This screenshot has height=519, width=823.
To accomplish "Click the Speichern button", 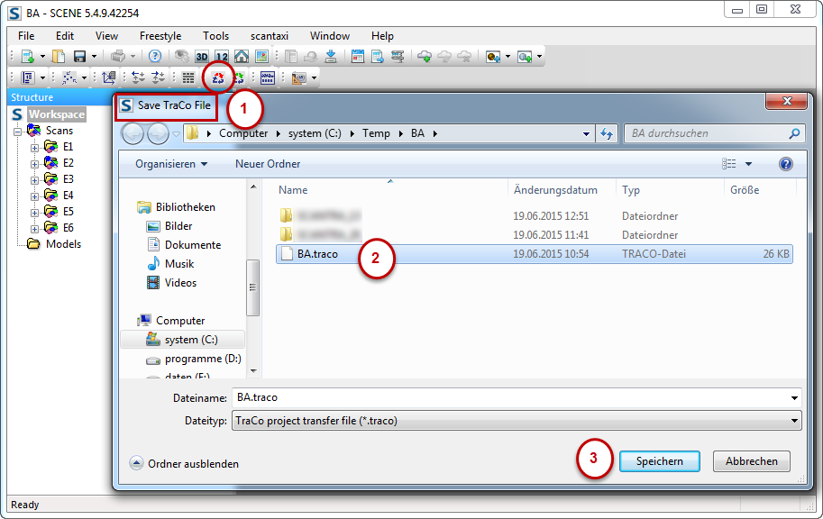I will [659, 461].
